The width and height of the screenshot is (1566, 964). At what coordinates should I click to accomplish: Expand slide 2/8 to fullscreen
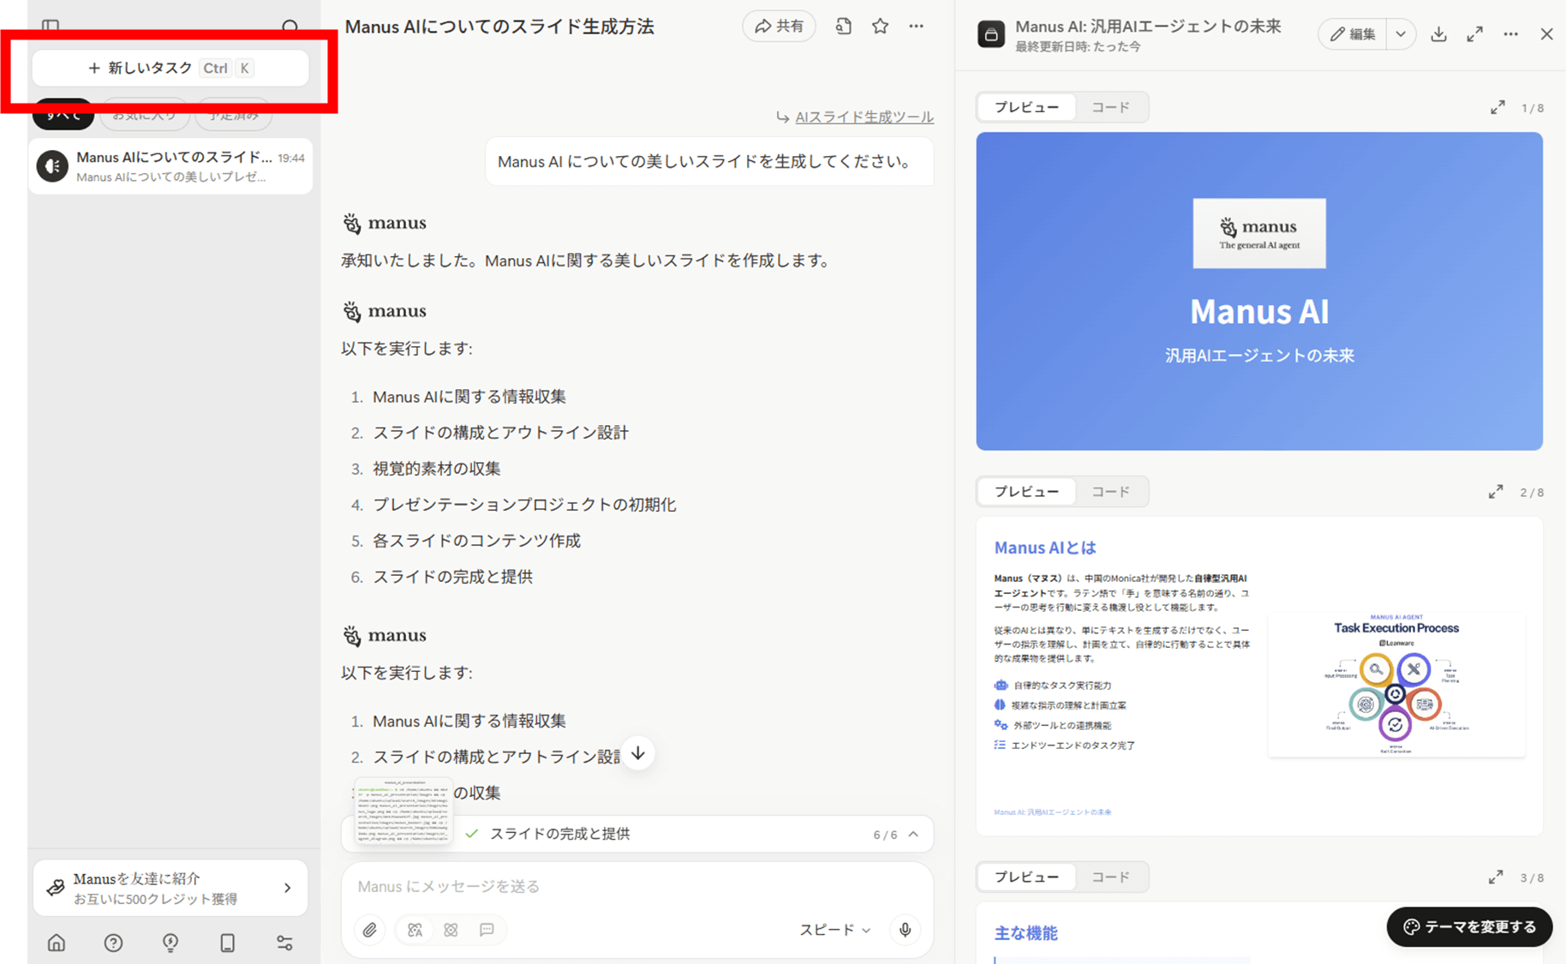coord(1496,492)
